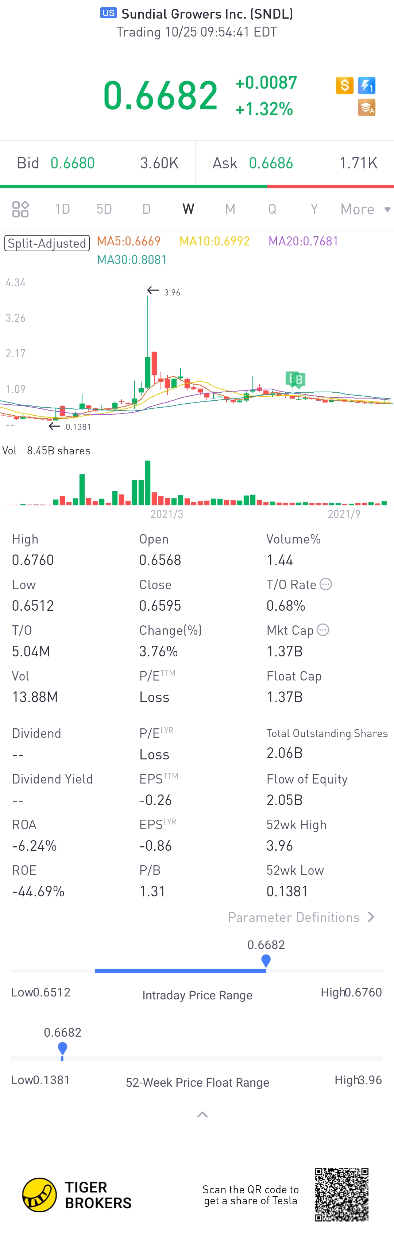Screen dimensions: 394x1258
Task: Tap the Flow of Equity value 2.05B
Action: [285, 800]
